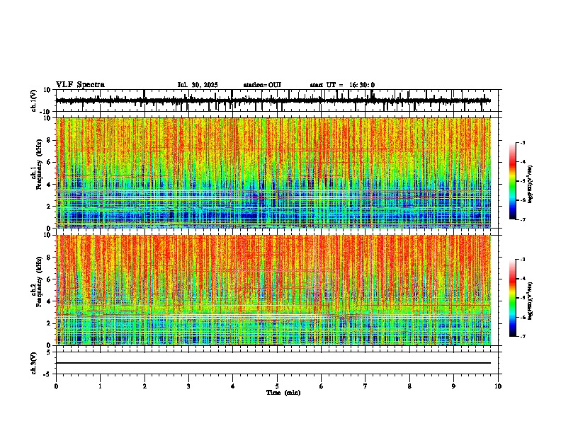
Task: Click the ch.2 spectrogram plot
Action: tap(273, 290)
